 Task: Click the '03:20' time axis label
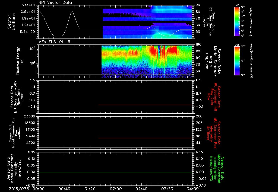pyautogui.click(x=167, y=189)
